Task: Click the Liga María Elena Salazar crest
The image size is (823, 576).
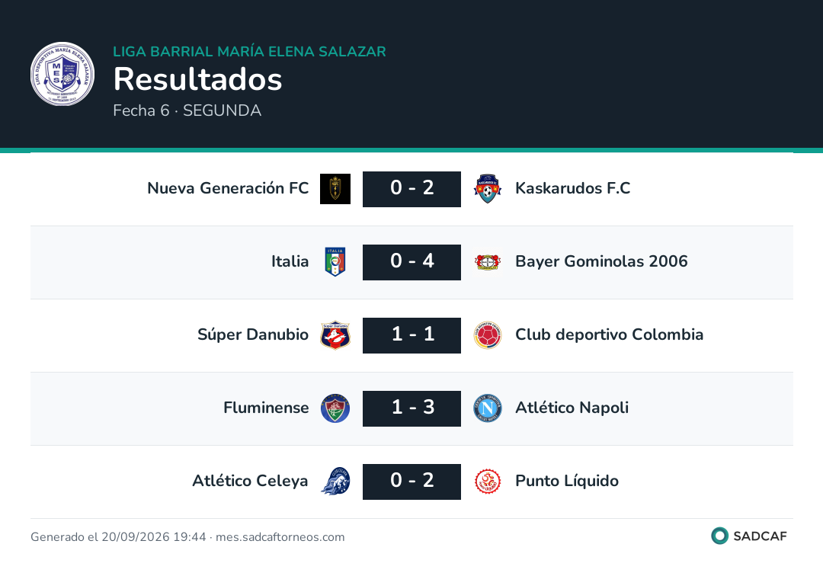Action: tap(62, 74)
